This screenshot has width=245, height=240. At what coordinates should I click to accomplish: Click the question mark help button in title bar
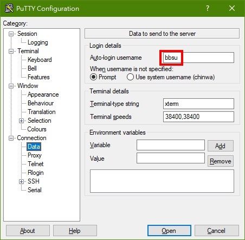pos(208,8)
